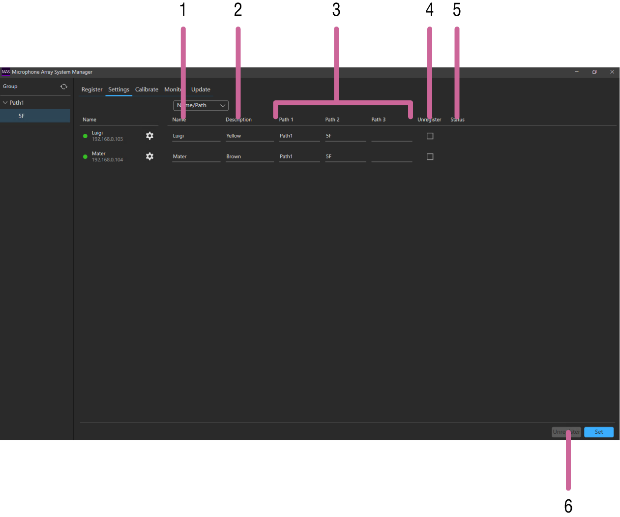
Task: Click the refresh icon beside Group
Action: coord(63,87)
